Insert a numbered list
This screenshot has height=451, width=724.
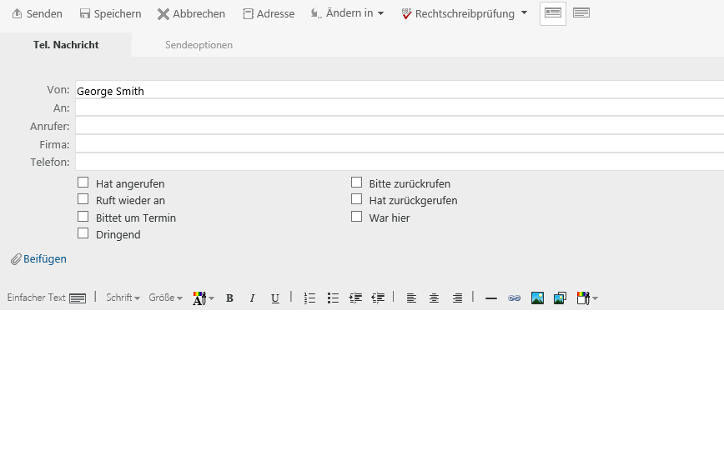tap(309, 298)
